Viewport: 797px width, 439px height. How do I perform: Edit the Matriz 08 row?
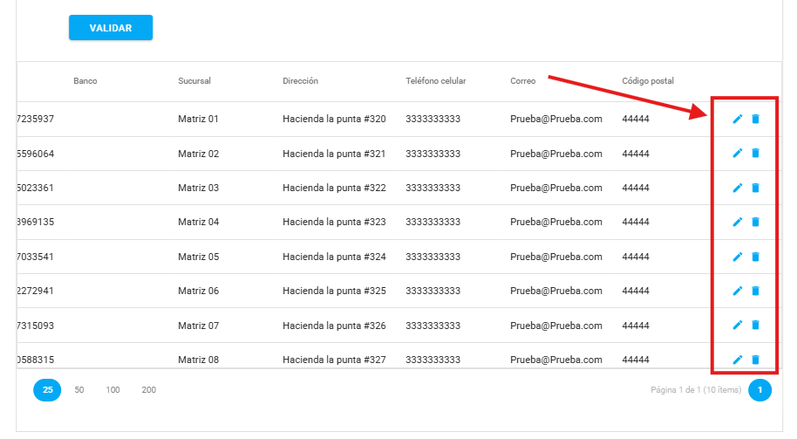pyautogui.click(x=738, y=360)
